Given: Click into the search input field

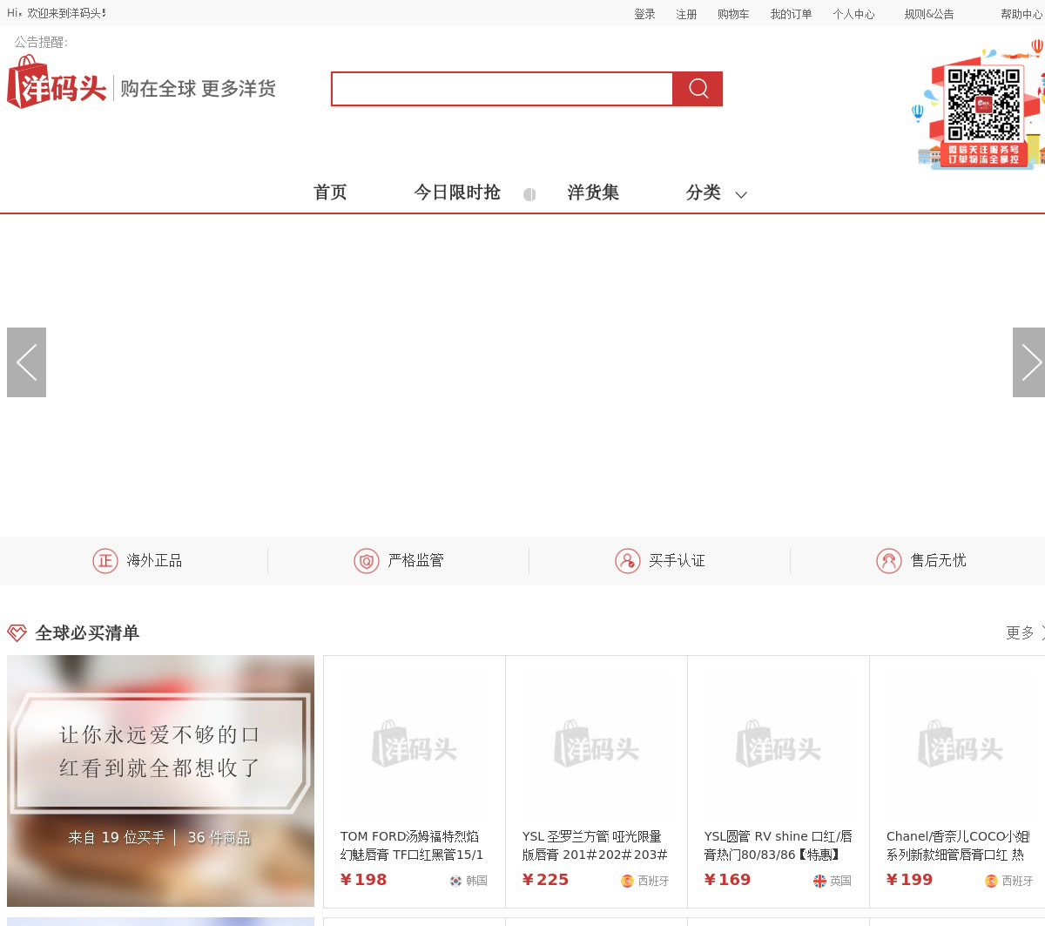Looking at the screenshot, I should click(x=502, y=89).
